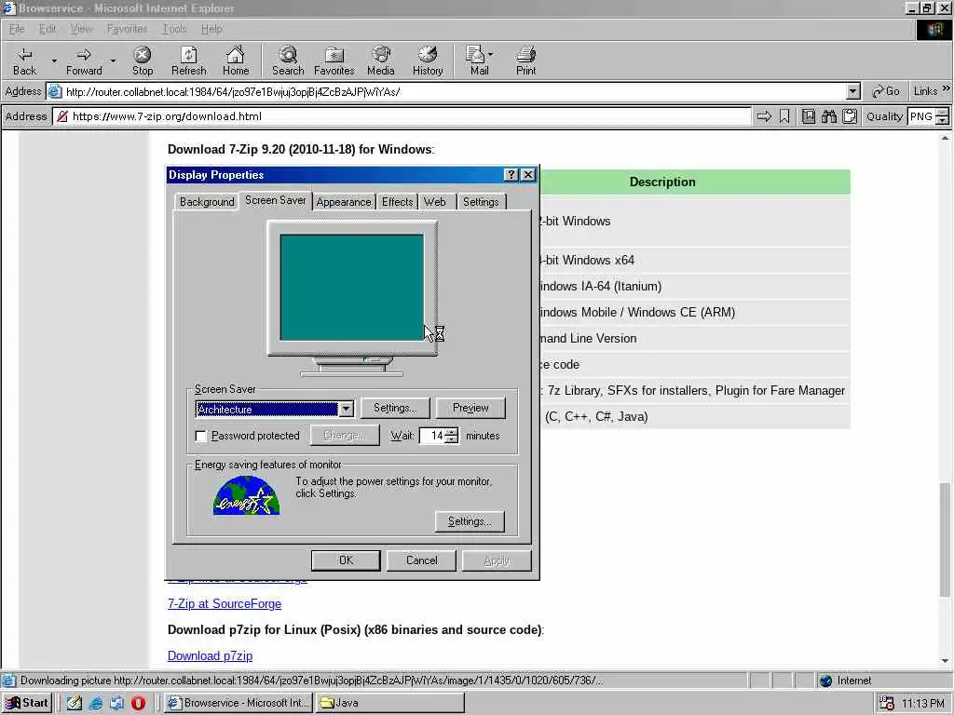Screen dimensions: 954x715
Task: Click the Start button
Action: pyautogui.click(x=28, y=703)
